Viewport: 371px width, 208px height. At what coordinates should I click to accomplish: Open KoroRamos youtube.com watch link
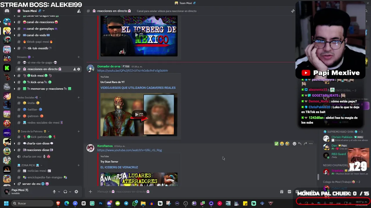point(130,150)
